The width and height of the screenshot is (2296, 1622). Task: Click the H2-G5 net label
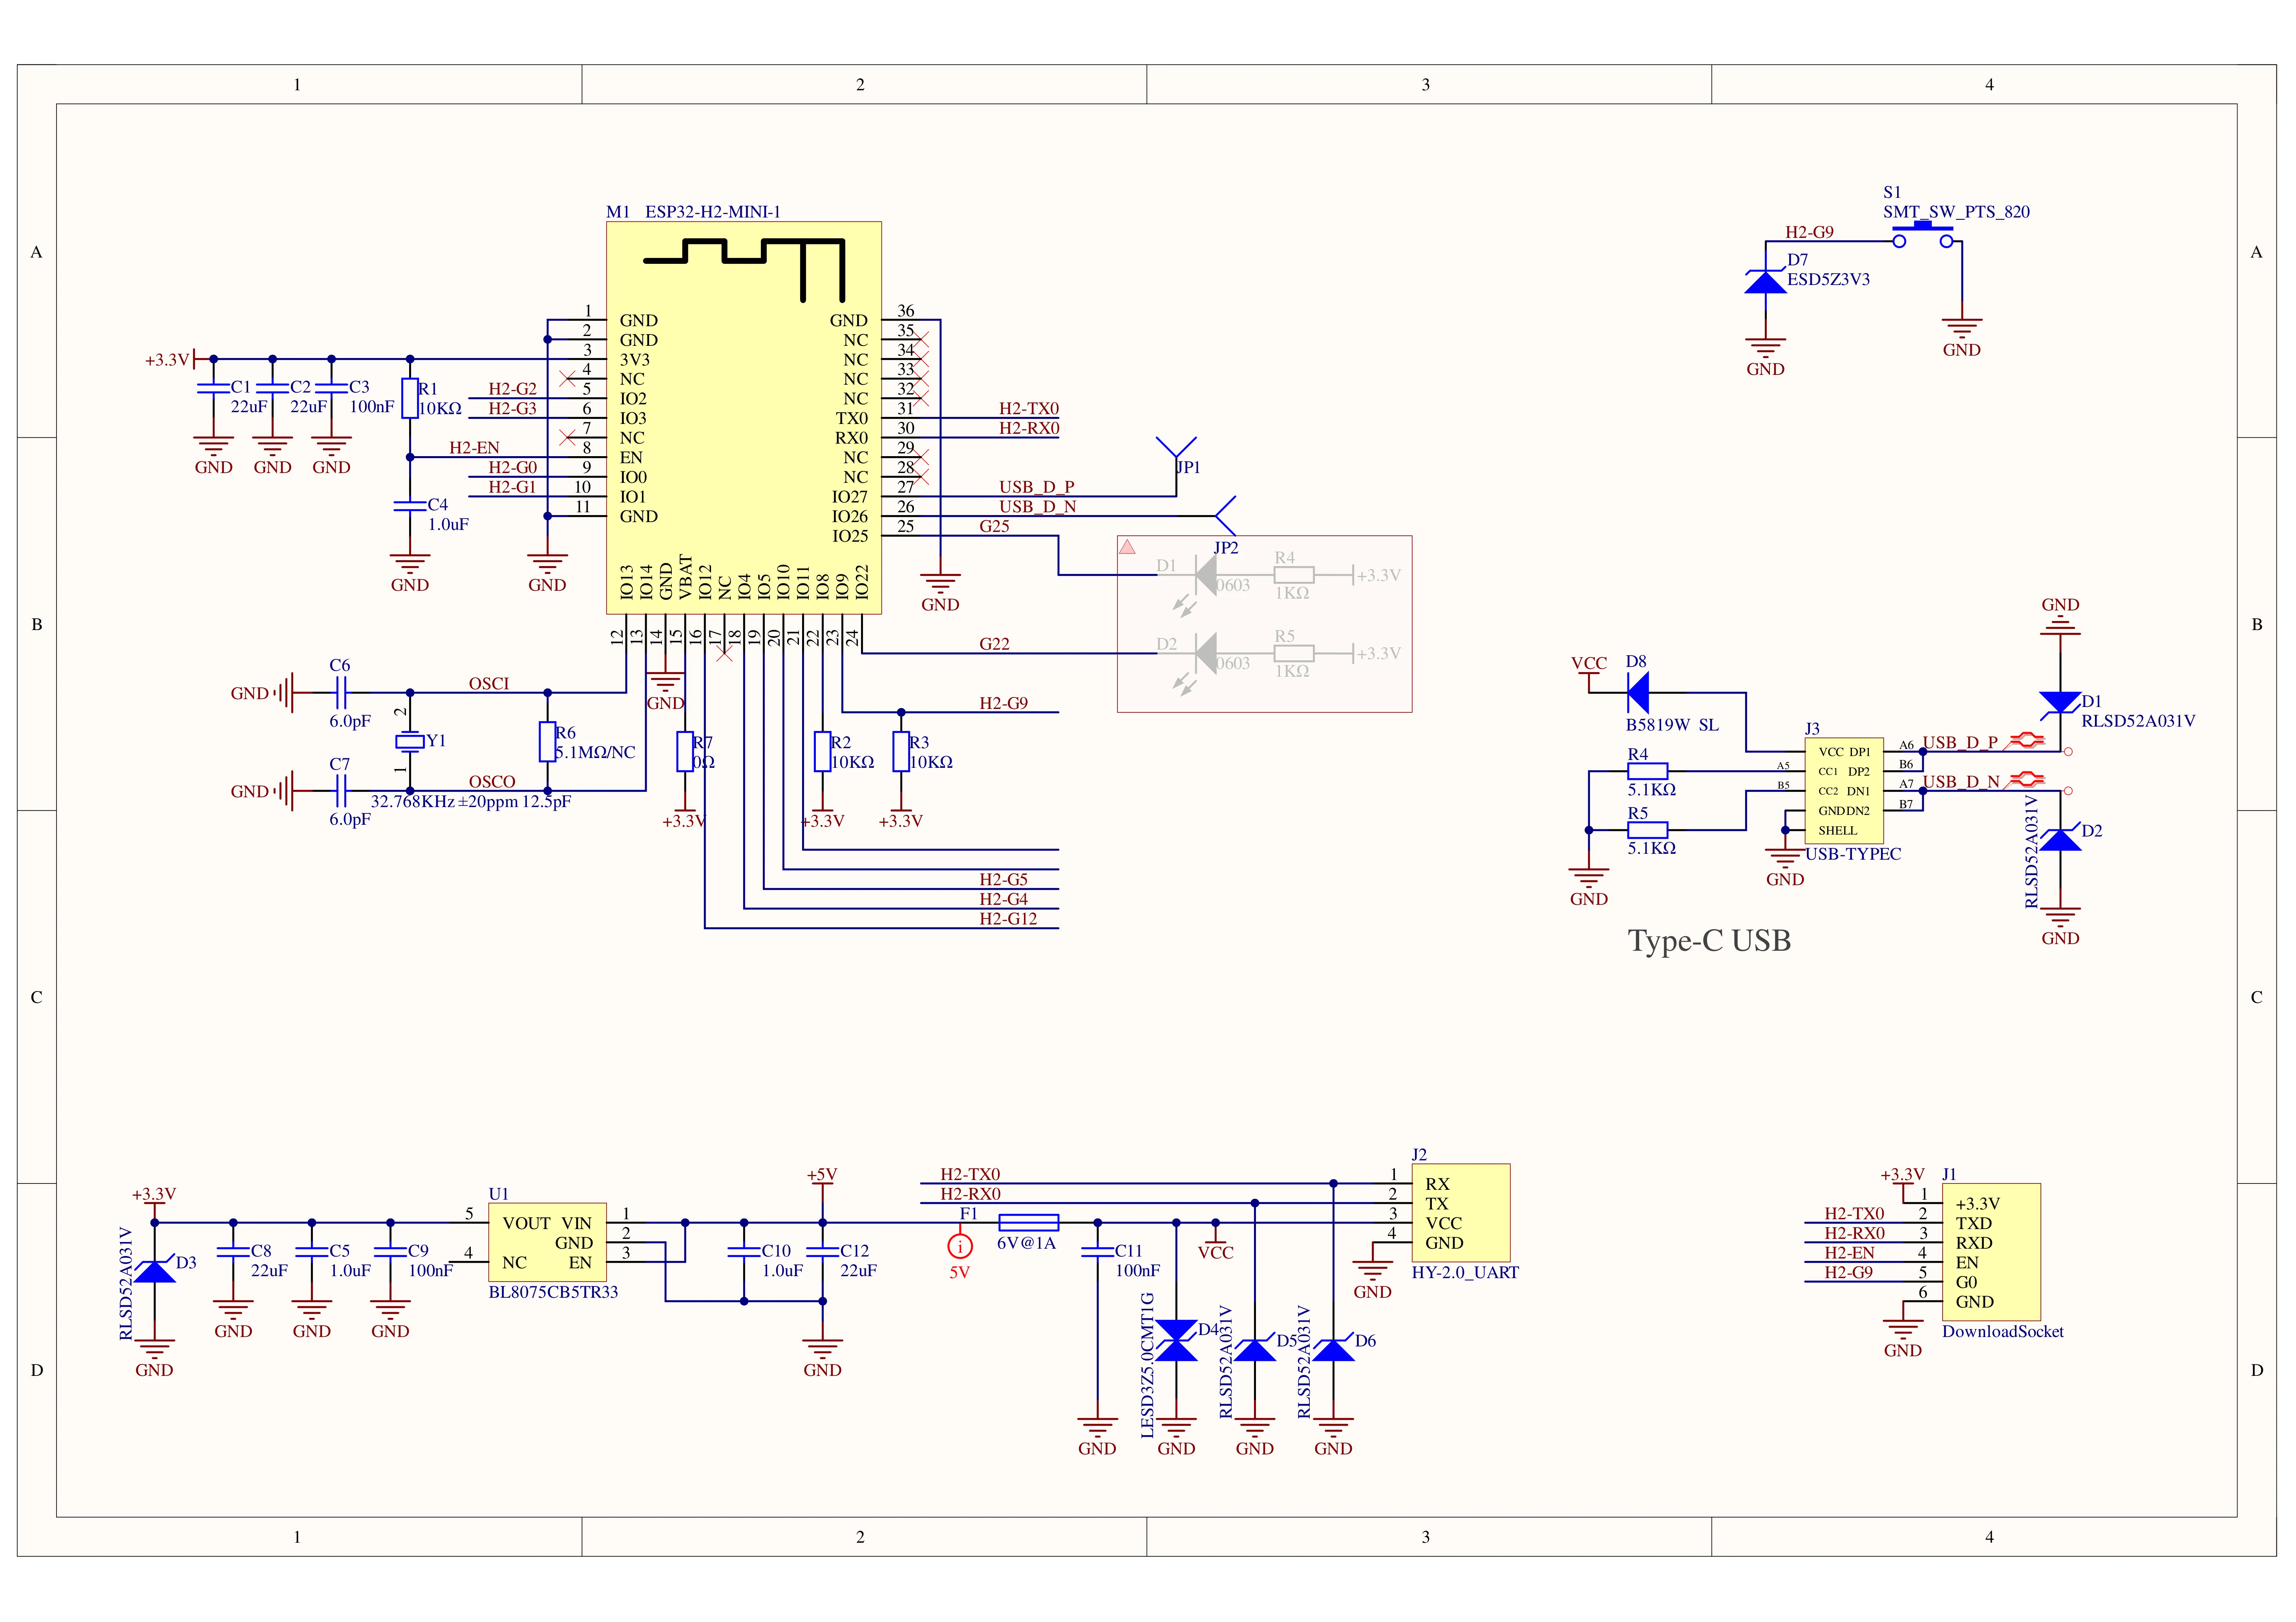tap(1003, 880)
